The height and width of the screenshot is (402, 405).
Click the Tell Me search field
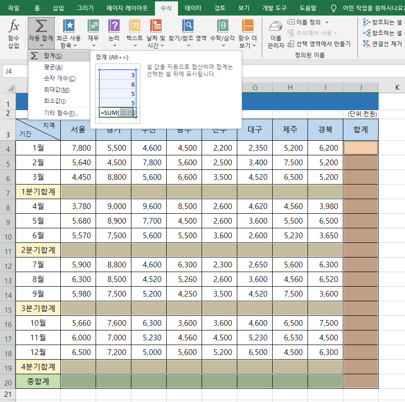tap(373, 8)
